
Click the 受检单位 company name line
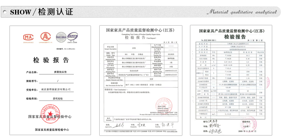pyautogui.click(x=50, y=90)
